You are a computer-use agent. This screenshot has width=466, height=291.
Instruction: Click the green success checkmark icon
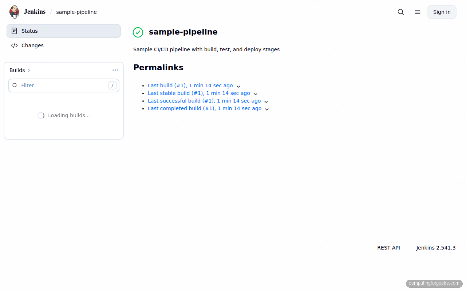pos(138,32)
